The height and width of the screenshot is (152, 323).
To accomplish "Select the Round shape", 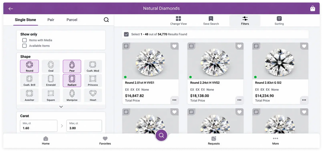I will click(29, 66).
